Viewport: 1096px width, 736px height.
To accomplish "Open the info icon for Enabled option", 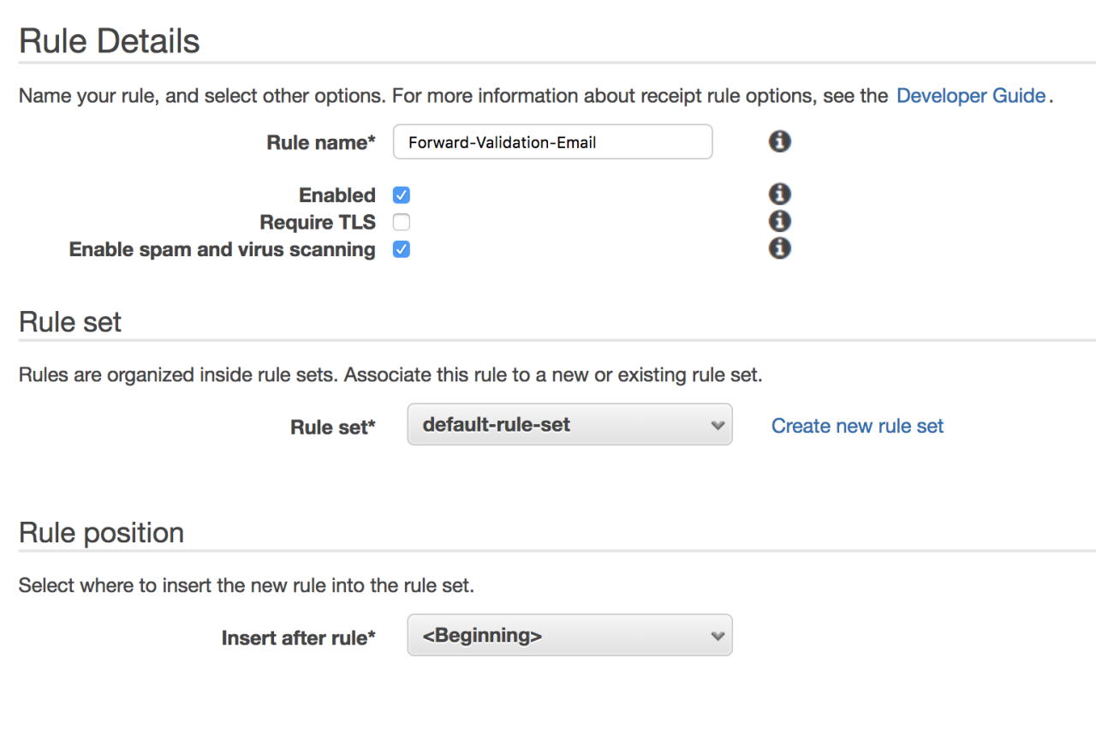I will (779, 194).
